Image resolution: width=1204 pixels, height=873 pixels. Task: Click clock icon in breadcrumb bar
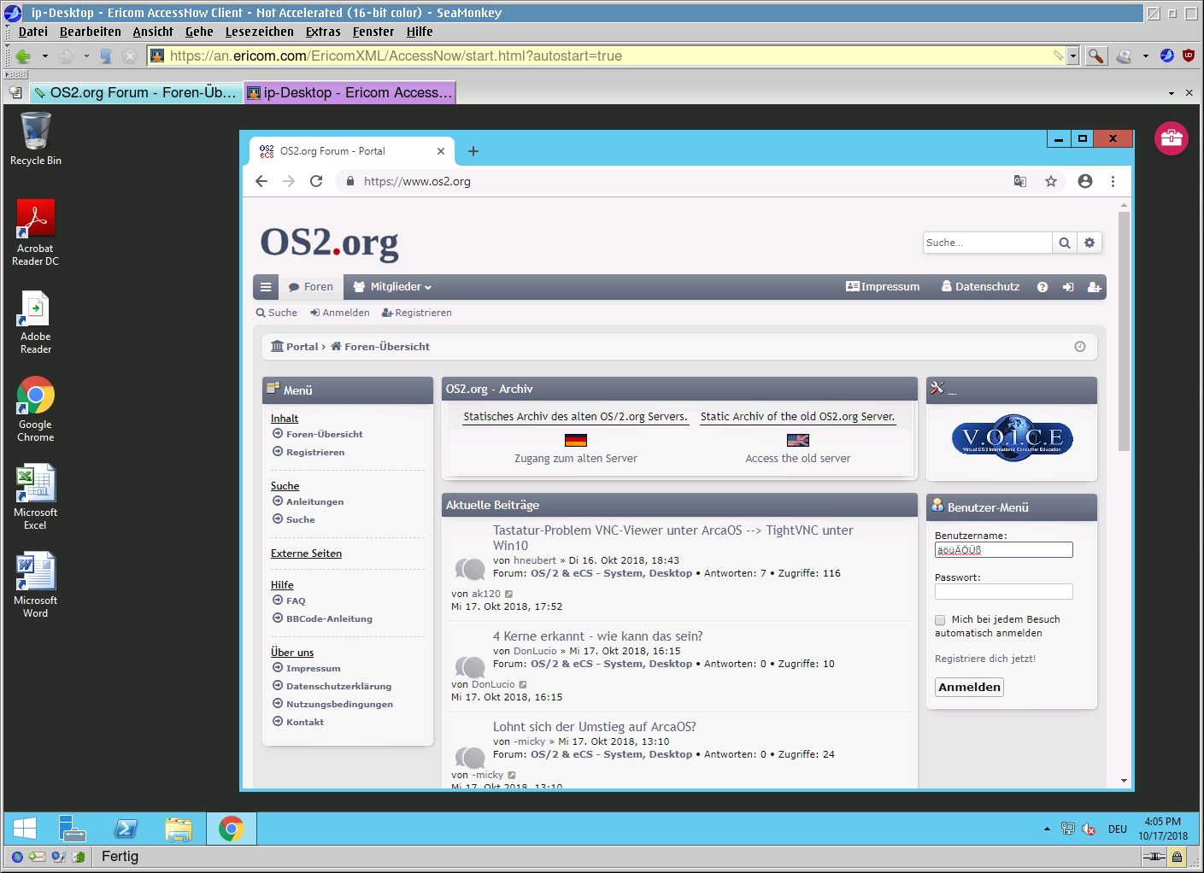click(1080, 347)
